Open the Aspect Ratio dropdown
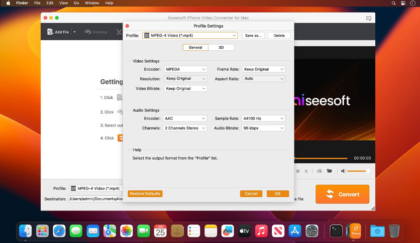Image resolution: width=420 pixels, height=243 pixels. tap(264, 79)
